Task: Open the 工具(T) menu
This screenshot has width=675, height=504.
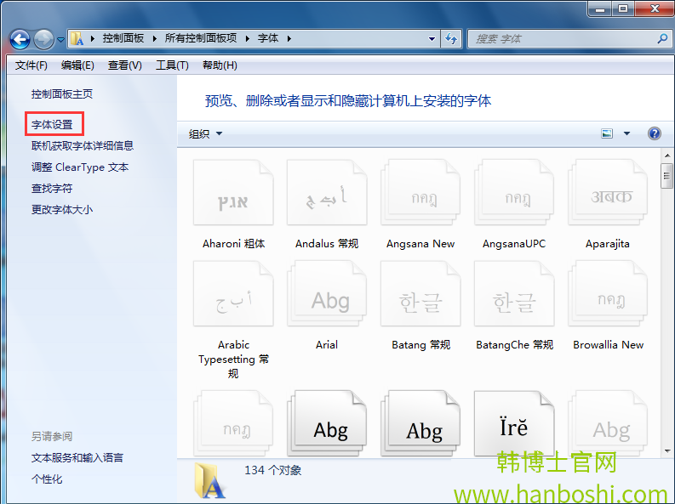Action: pos(172,65)
